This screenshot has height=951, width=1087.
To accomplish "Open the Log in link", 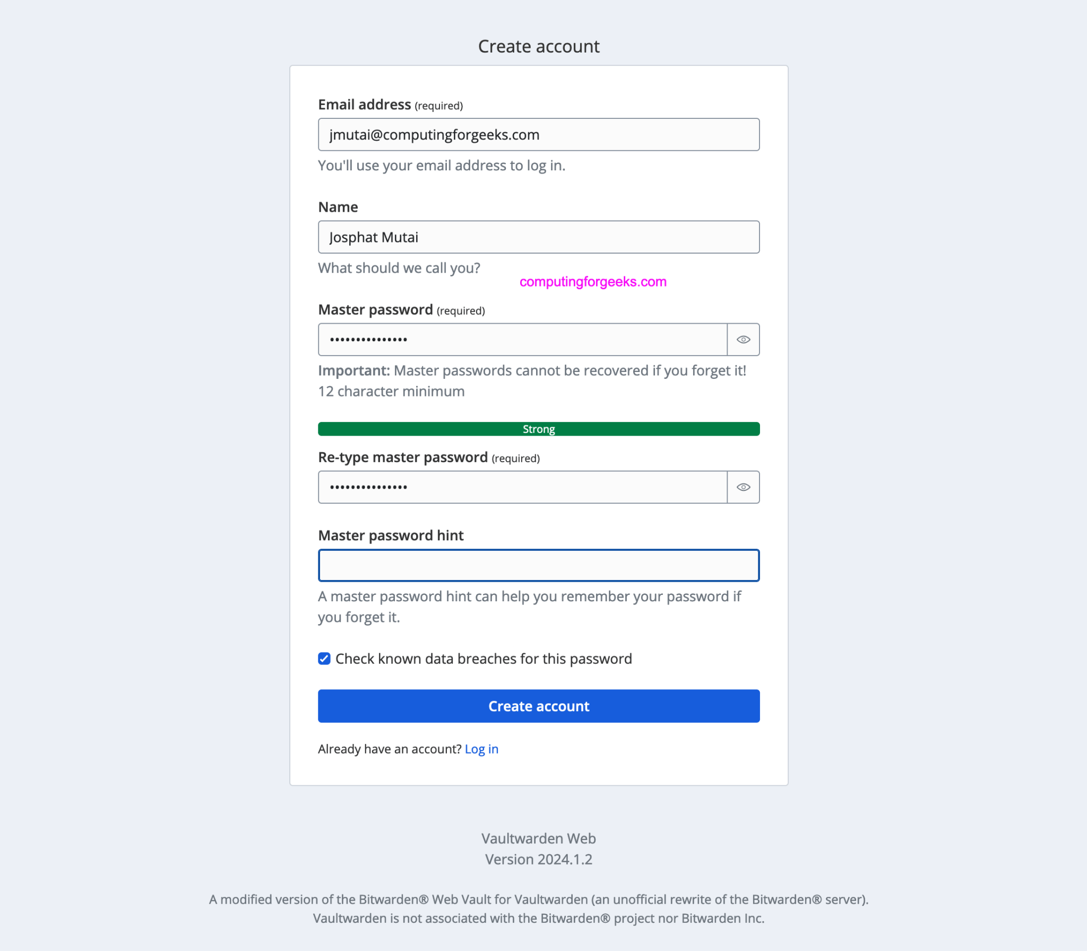I will (481, 749).
